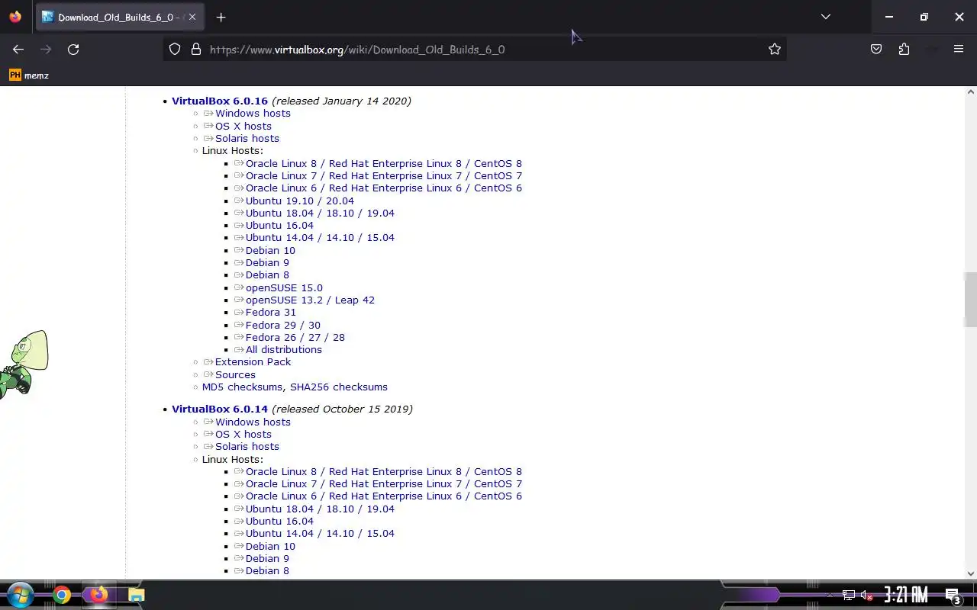Open Ubuntu 16.04 link under 6.0.16
977x610 pixels.
pos(279,226)
